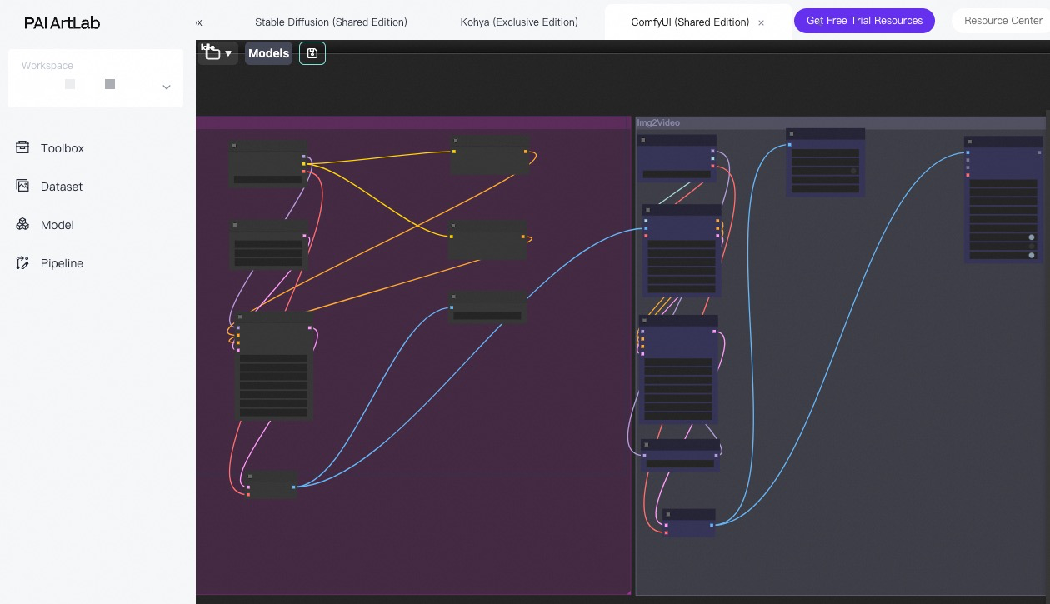This screenshot has height=604, width=1050.
Task: Close the ComfyUI (Shared Edition) tab
Action: (x=761, y=23)
